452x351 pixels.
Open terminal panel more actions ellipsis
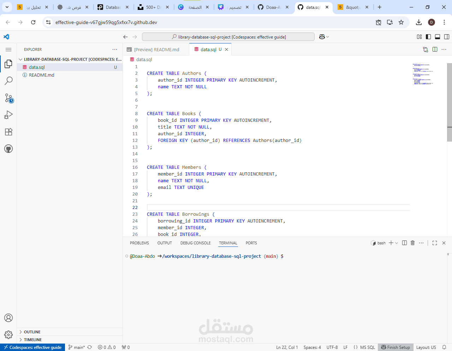tap(421, 243)
